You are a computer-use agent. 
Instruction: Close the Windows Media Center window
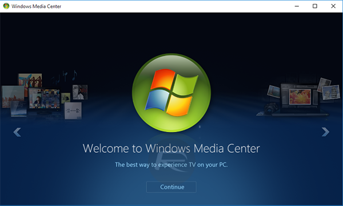(x=333, y=6)
